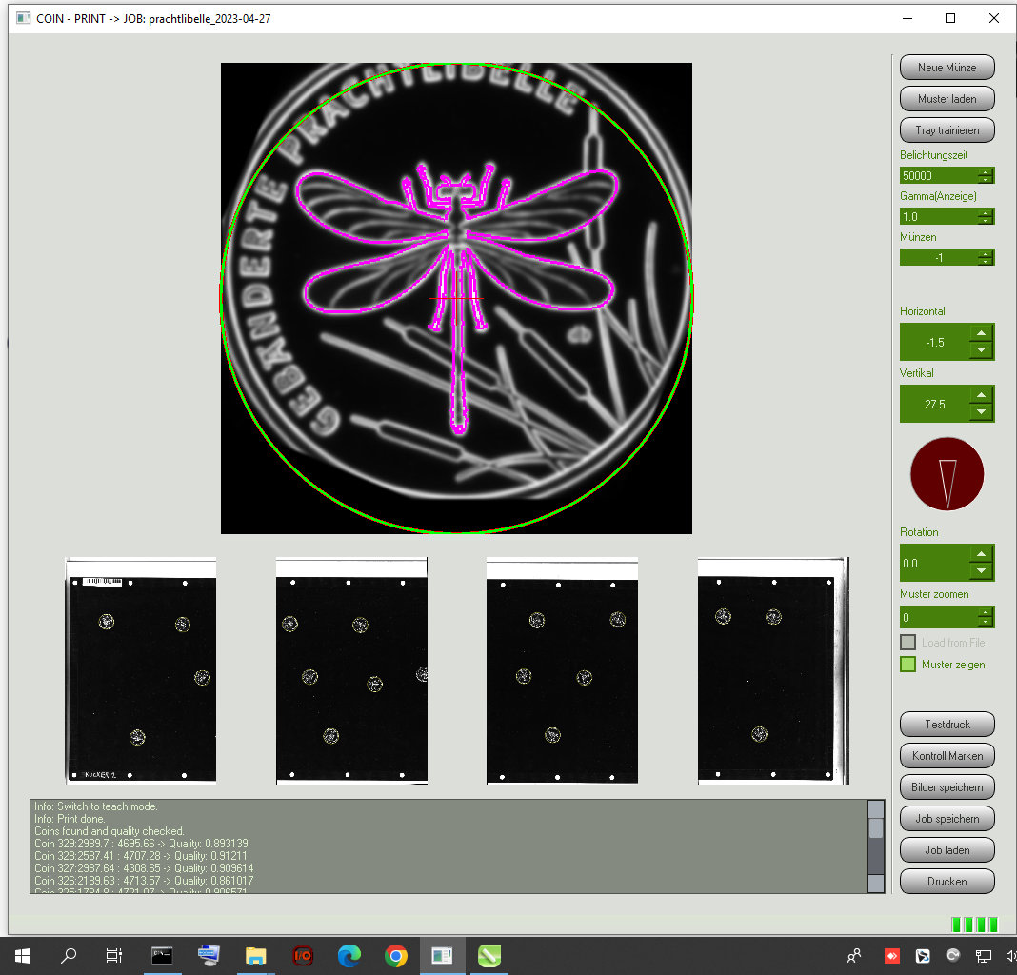Decrease Gamma(Anzeige) with the down arrow
Image resolution: width=1017 pixels, height=975 pixels.
tap(985, 221)
